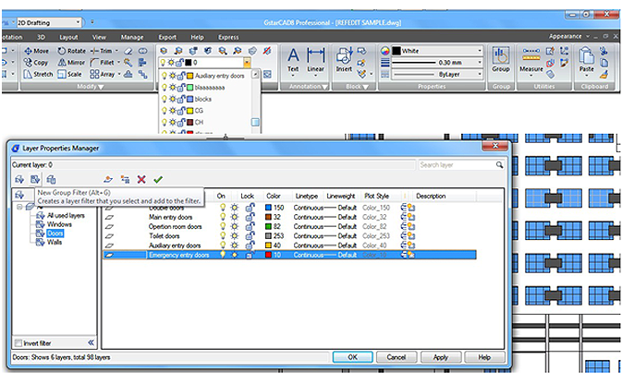Open the Help ribbon tab
This screenshot has height=383, width=622.
[197, 37]
